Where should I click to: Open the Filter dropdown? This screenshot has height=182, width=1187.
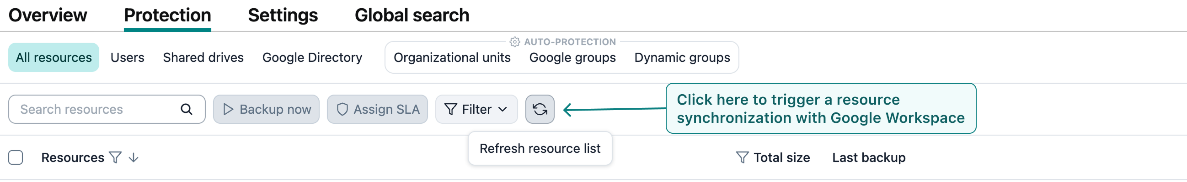pos(476,109)
